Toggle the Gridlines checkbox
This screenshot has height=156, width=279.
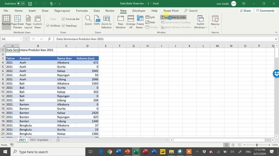(48, 26)
